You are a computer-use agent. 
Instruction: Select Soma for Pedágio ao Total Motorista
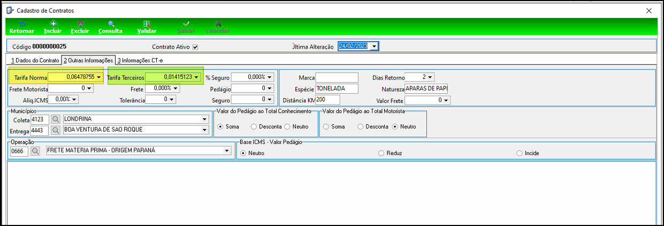click(326, 127)
